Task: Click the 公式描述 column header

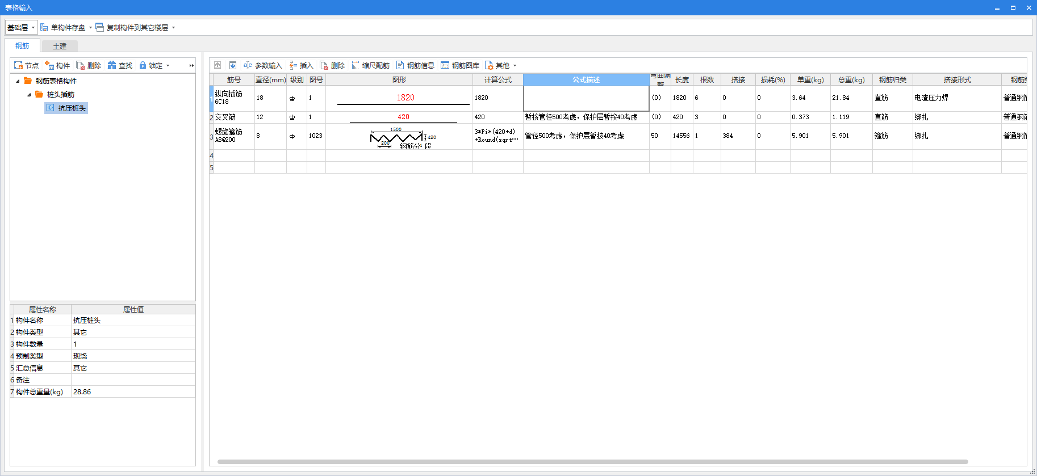Action: pyautogui.click(x=586, y=79)
